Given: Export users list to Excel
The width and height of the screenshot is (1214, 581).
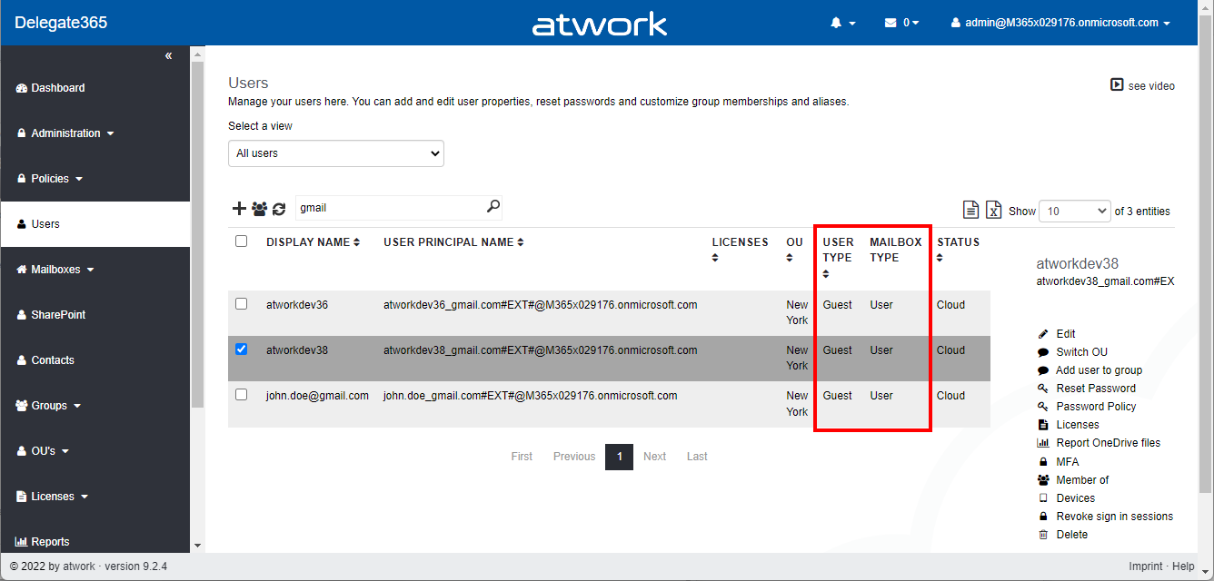Looking at the screenshot, I should (x=994, y=210).
